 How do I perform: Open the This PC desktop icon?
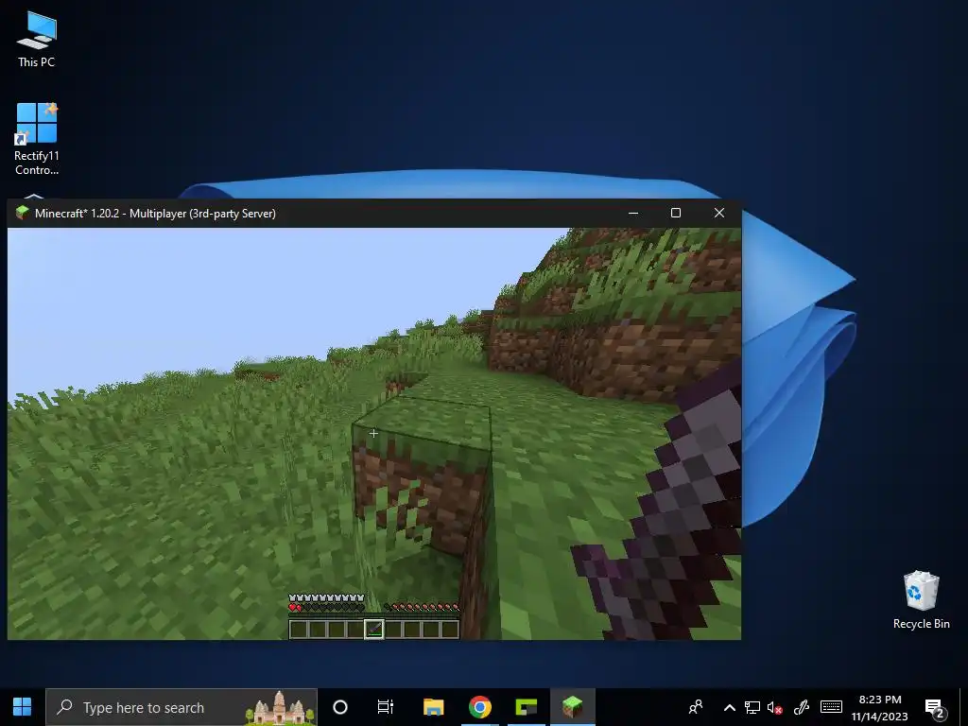pyautogui.click(x=37, y=39)
